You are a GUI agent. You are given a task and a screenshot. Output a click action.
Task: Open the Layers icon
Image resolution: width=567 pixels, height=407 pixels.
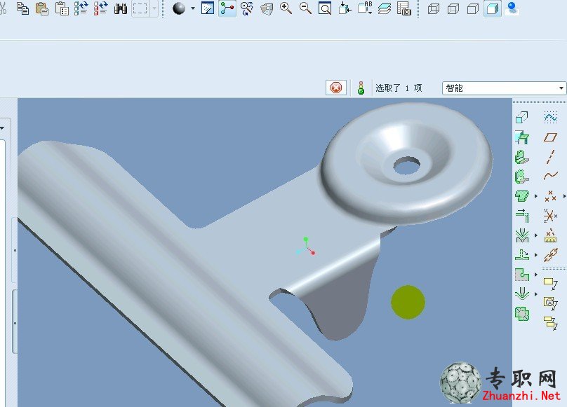click(x=385, y=8)
